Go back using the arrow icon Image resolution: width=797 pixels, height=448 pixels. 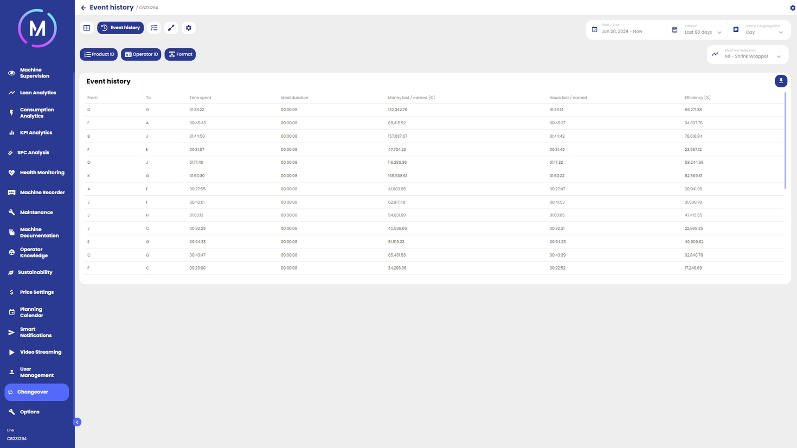point(83,8)
